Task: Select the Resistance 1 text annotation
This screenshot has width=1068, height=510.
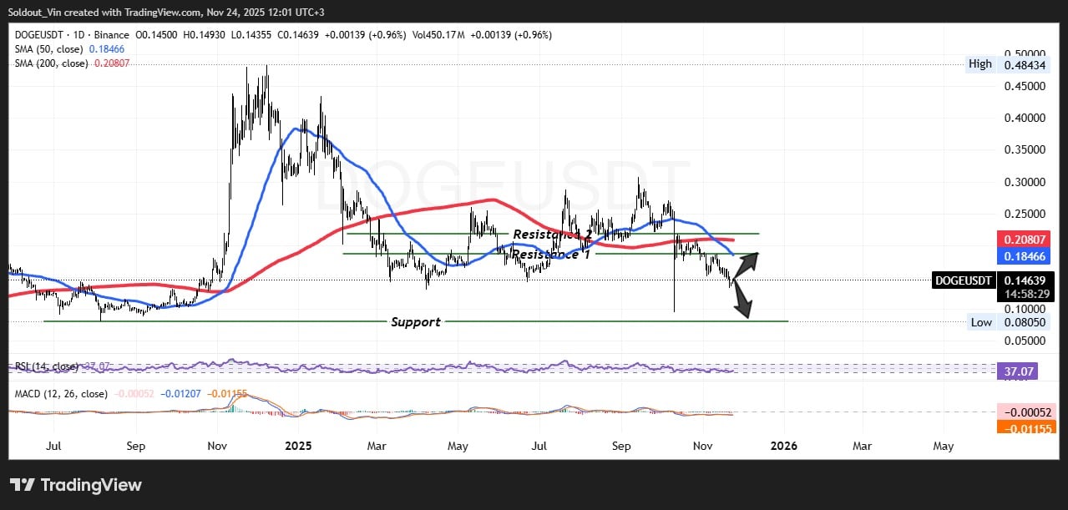Action: 550,254
